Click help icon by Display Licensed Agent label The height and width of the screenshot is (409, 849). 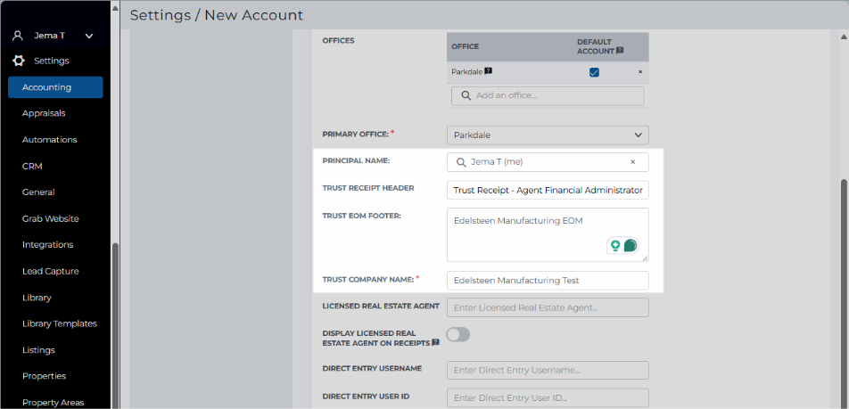click(435, 342)
